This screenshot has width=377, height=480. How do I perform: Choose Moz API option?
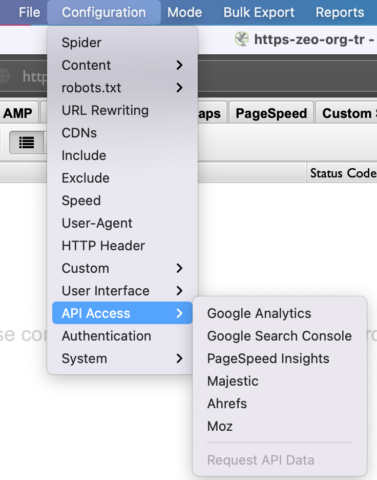pyautogui.click(x=280, y=427)
